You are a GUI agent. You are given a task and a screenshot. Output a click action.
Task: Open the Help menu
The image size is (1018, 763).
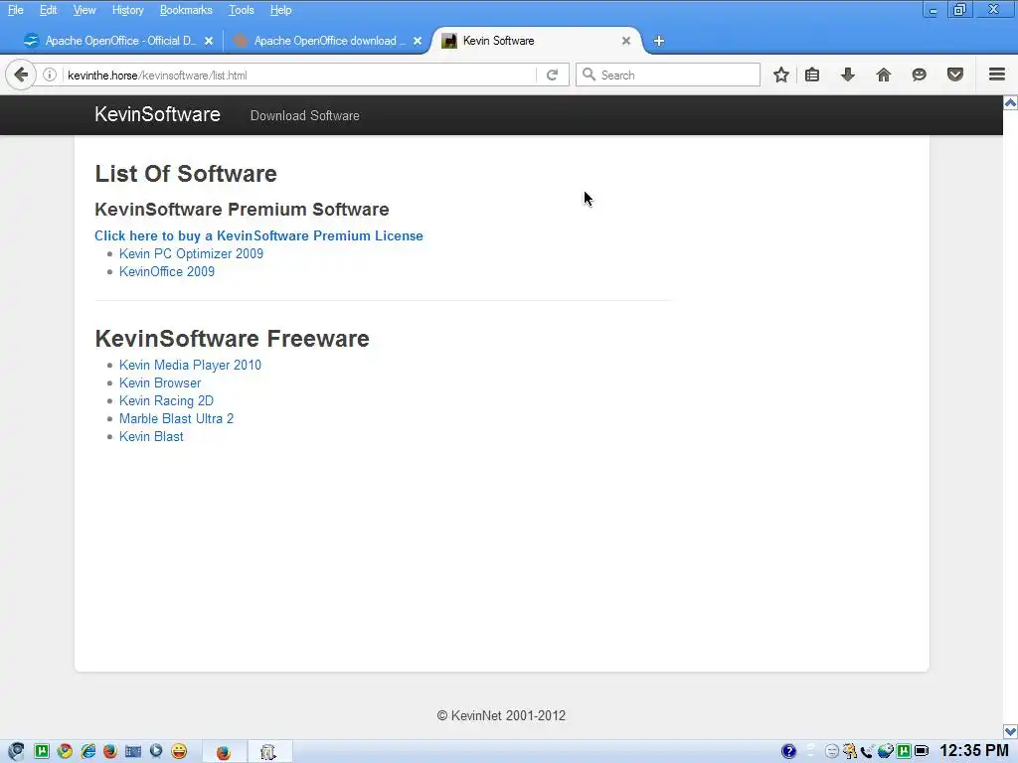[x=281, y=10]
